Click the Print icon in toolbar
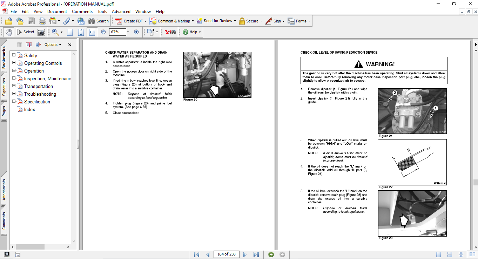Screen dimensions: 478x259 (x=42, y=21)
